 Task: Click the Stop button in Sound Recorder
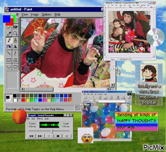coord(58,136)
